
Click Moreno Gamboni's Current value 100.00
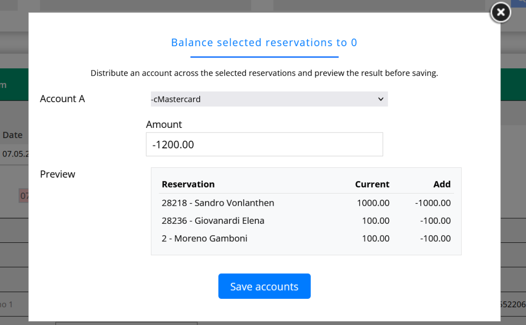click(x=375, y=238)
